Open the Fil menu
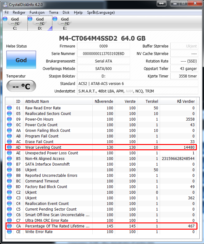The width and height of the screenshot is (204, 244). tap(7, 12)
